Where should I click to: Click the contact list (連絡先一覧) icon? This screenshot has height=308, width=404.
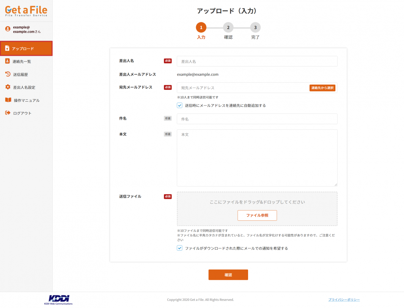[8, 61]
